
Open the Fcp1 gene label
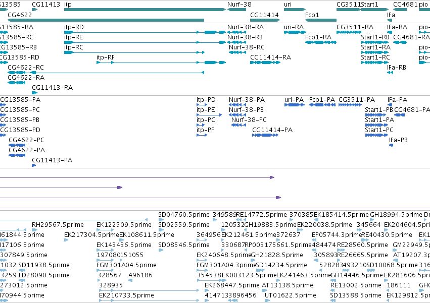[x=312, y=15]
